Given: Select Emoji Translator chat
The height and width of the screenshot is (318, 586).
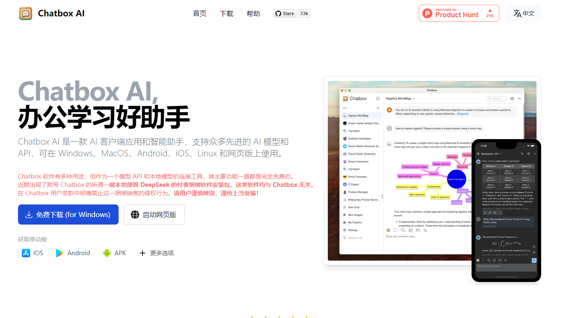Looking at the screenshot, I should tap(361, 177).
